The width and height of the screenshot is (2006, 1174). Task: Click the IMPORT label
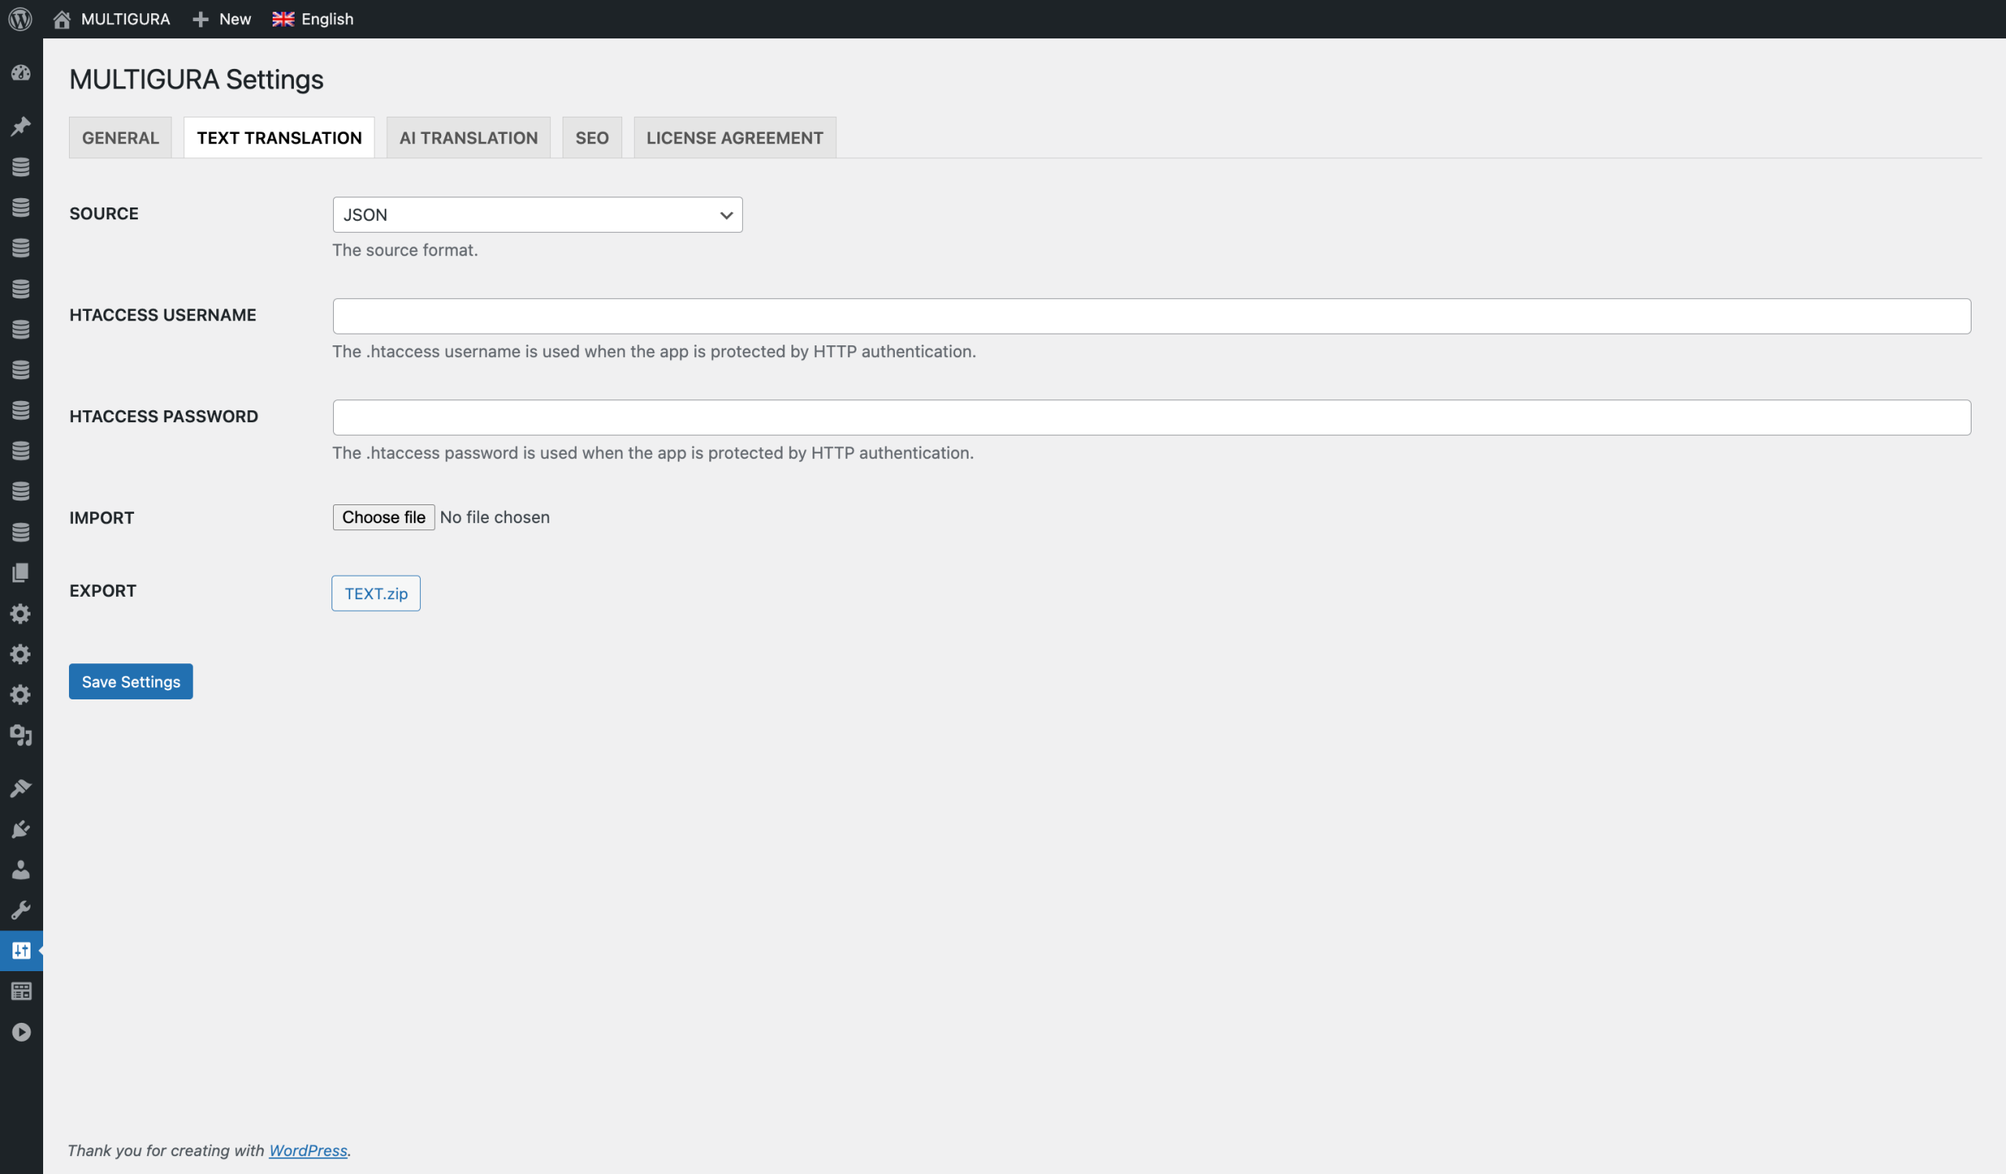tap(102, 518)
